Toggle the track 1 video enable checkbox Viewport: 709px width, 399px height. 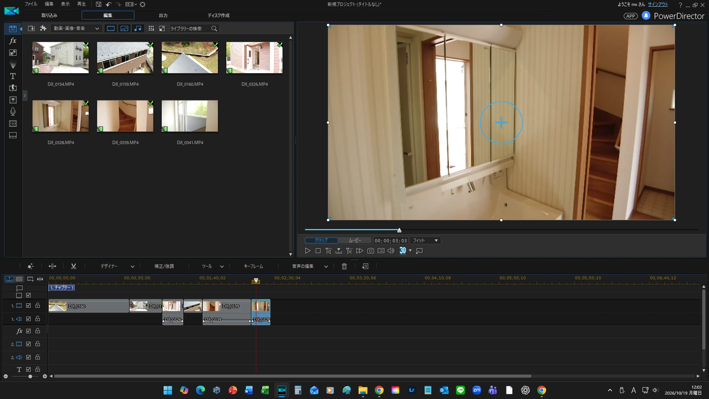coord(28,306)
